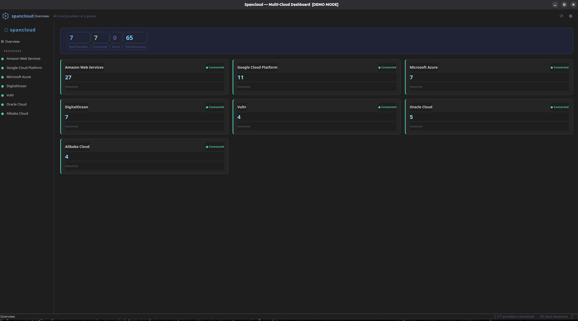
Task: Select Google Cloud Platform in the sidebar
Action: point(24,68)
